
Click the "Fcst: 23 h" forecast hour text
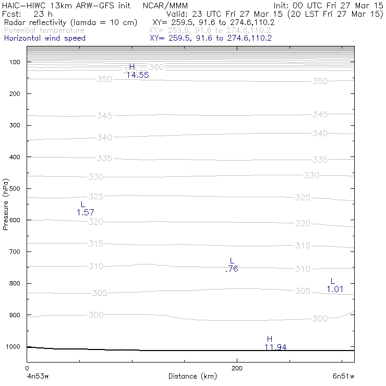point(27,14)
